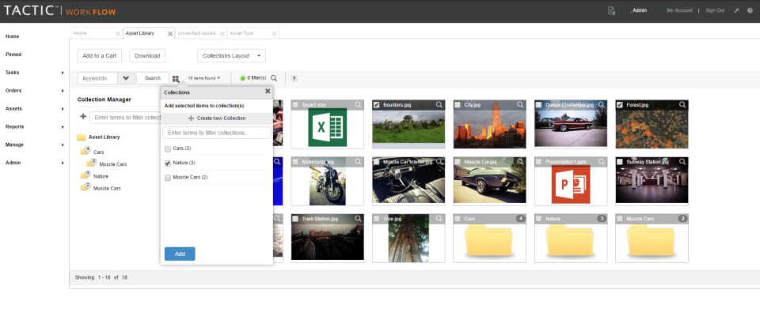The image size is (760, 312).
Task: Check the Presentation1.pptx checkbox
Action: pyautogui.click(x=538, y=162)
